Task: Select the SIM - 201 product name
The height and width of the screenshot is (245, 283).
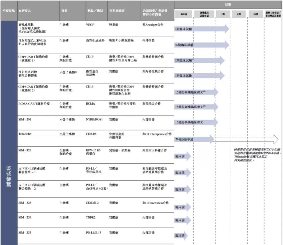Action: [x=25, y=119]
